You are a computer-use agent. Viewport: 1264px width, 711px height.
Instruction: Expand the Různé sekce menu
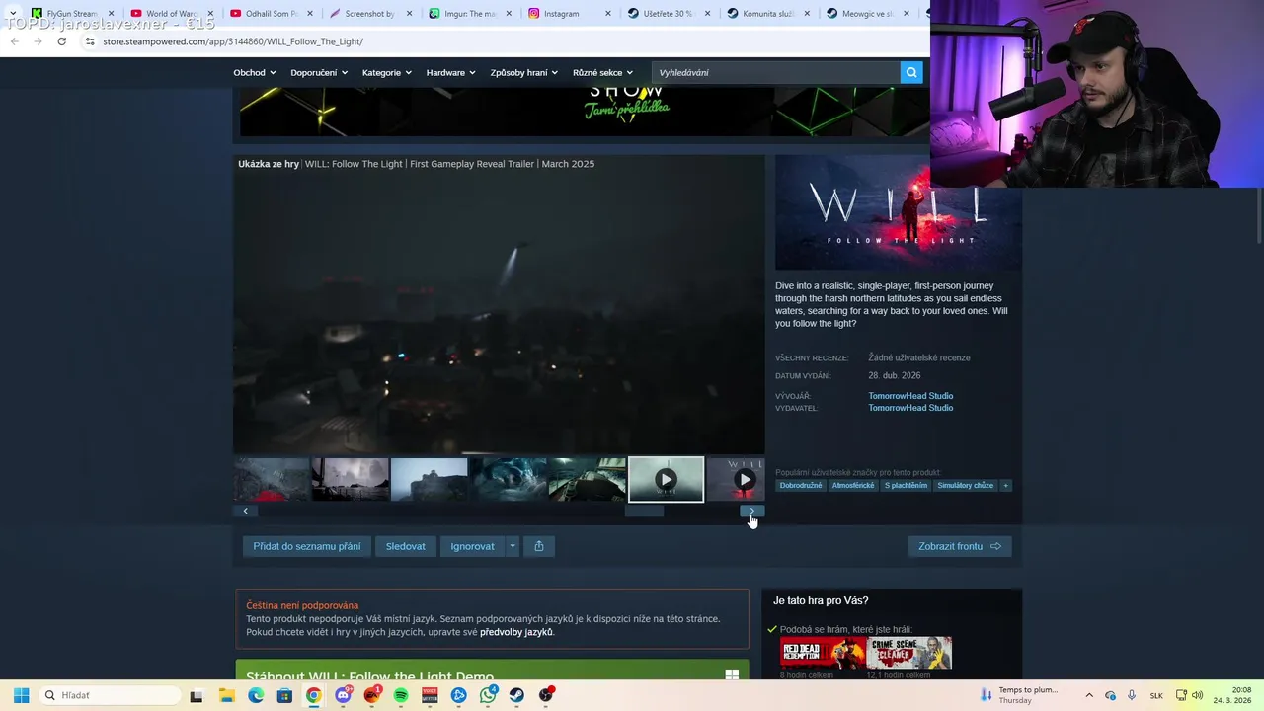click(602, 72)
